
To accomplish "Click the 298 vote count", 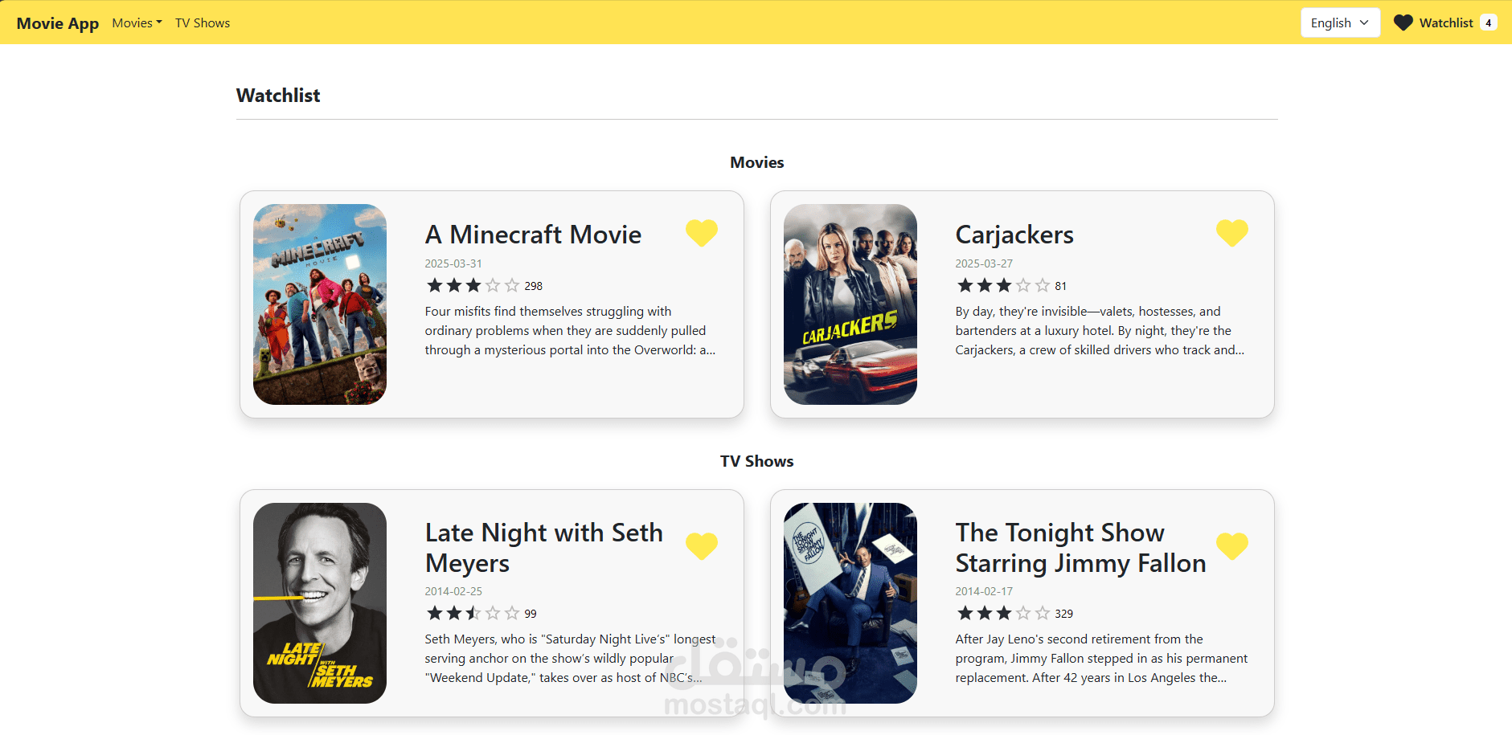I will (533, 286).
